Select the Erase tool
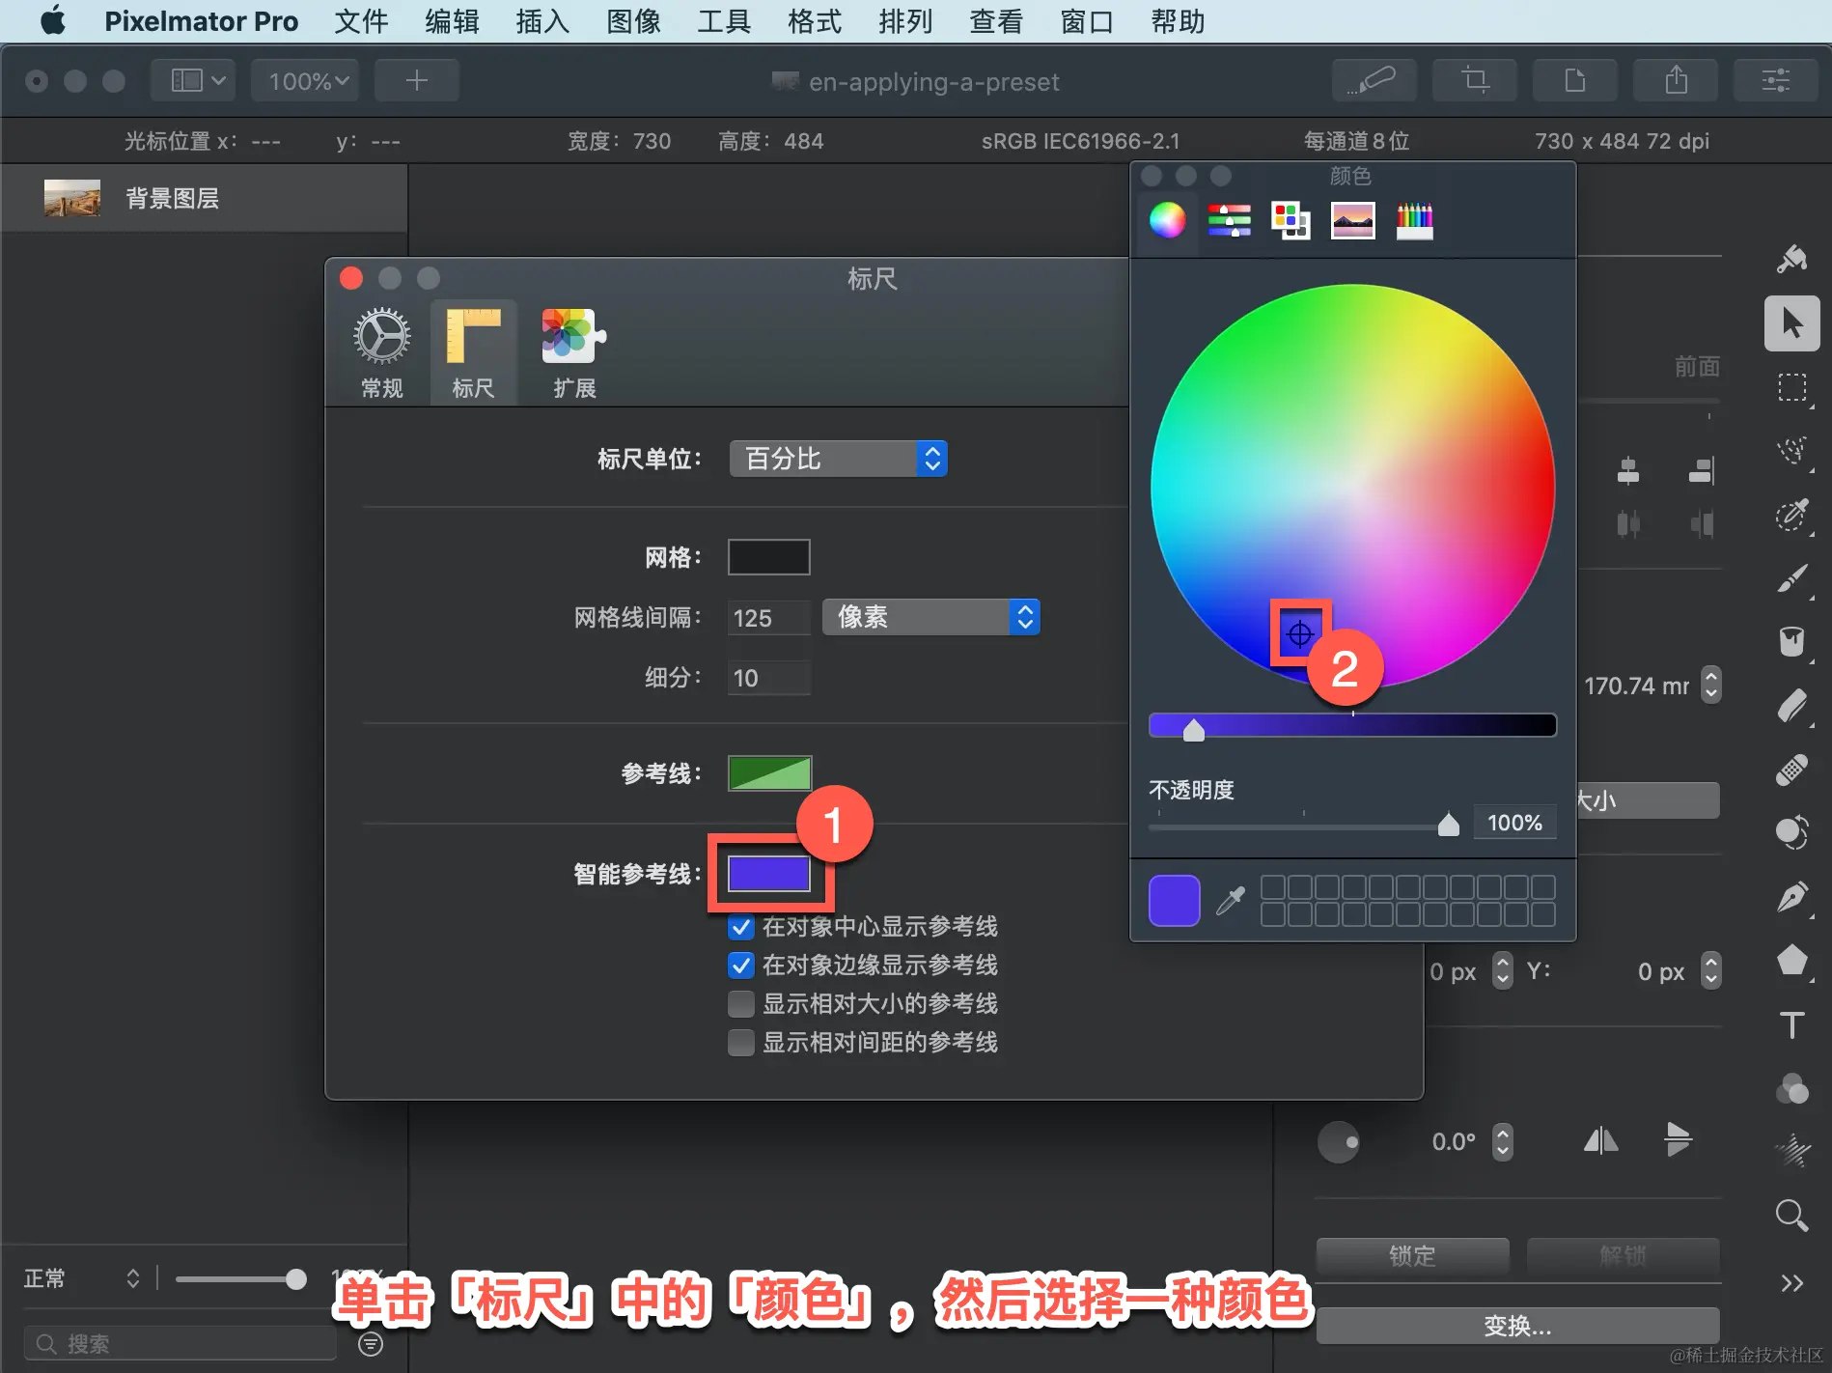 pos(1792,706)
